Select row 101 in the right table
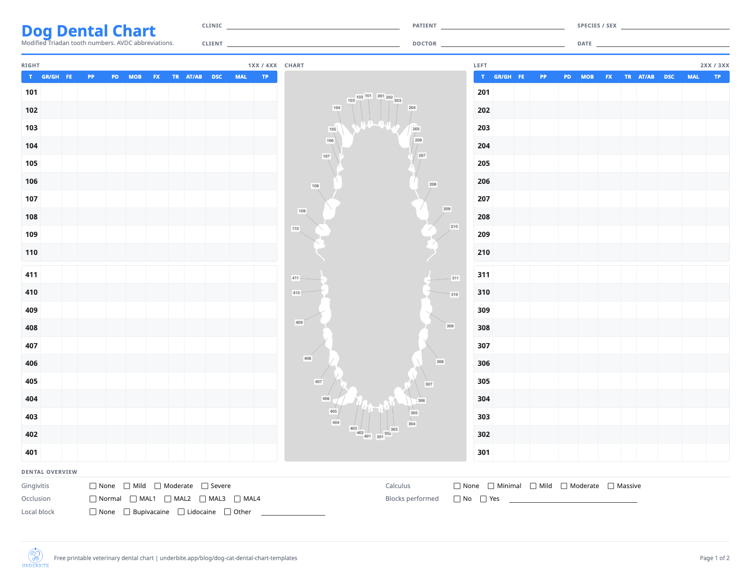The height and width of the screenshot is (580, 751). click(x=149, y=92)
